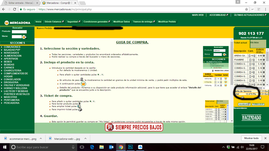Viewport: 269px width, 151px height.
Task: Open Condiciones generales menu item
Action: click(97, 22)
